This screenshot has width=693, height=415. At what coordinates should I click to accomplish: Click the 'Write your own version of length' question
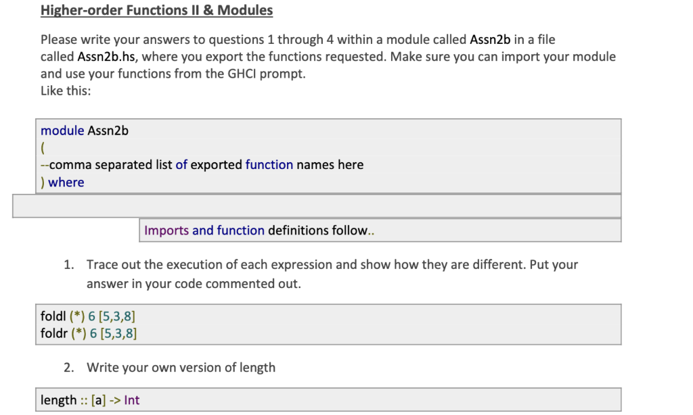tap(181, 368)
